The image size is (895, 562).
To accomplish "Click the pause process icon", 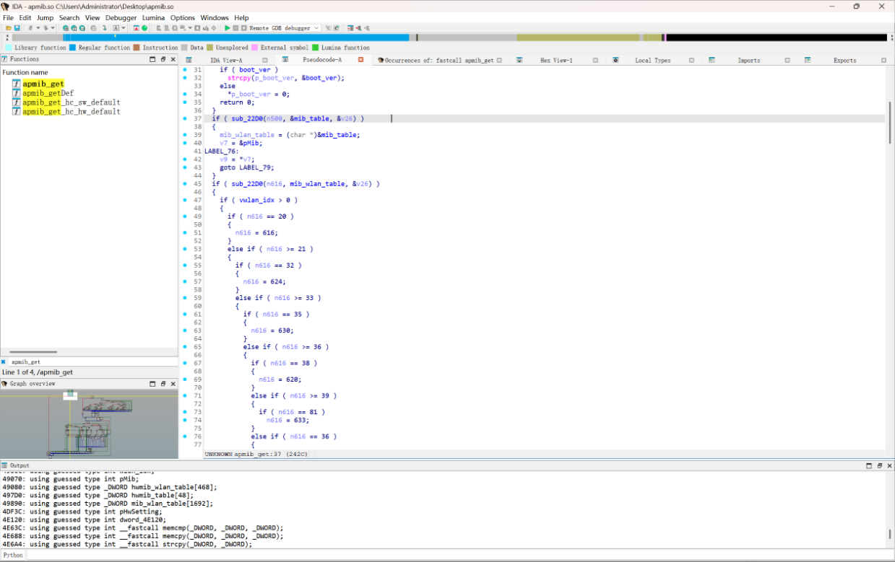I will 235,28.
